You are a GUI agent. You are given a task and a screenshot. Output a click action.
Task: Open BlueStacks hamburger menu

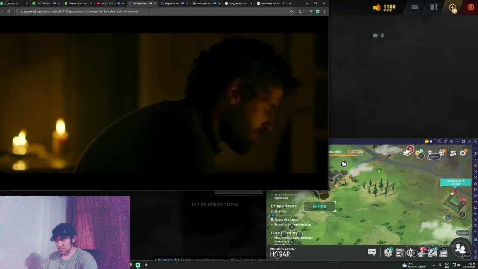(451, 142)
